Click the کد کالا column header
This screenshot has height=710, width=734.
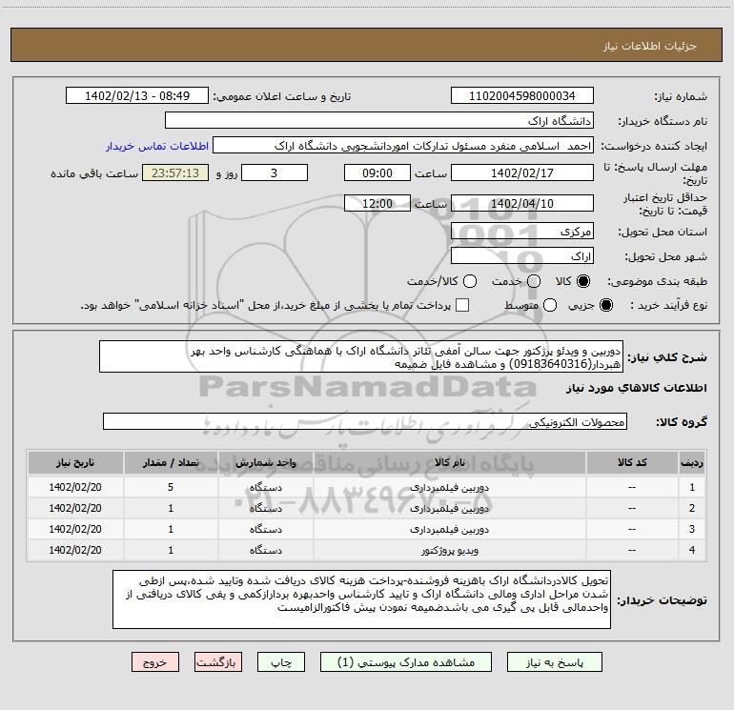(x=632, y=463)
